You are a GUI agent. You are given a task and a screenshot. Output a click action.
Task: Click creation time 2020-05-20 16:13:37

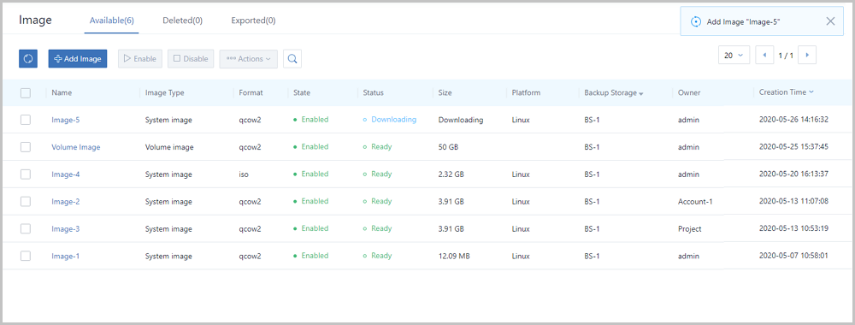794,174
